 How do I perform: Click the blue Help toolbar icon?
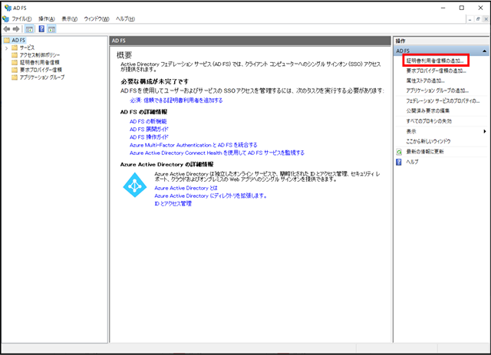coord(41,29)
